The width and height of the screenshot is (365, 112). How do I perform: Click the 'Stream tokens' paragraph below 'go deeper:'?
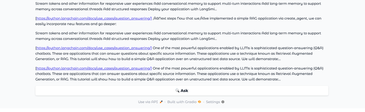click(178, 36)
